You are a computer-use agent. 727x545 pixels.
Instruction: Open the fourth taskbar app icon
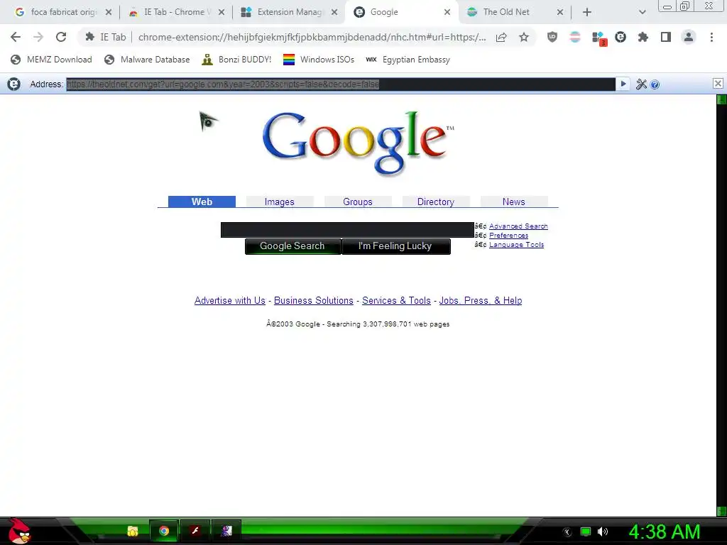tap(226, 531)
